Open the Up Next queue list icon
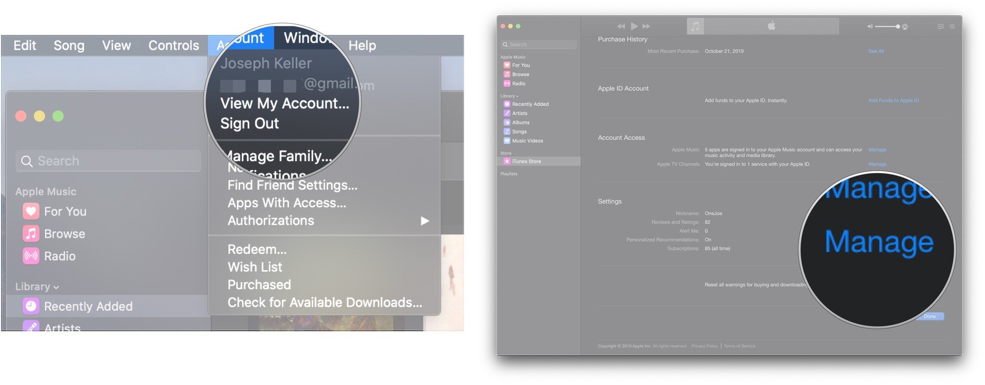This screenshot has width=985, height=385. (x=952, y=27)
